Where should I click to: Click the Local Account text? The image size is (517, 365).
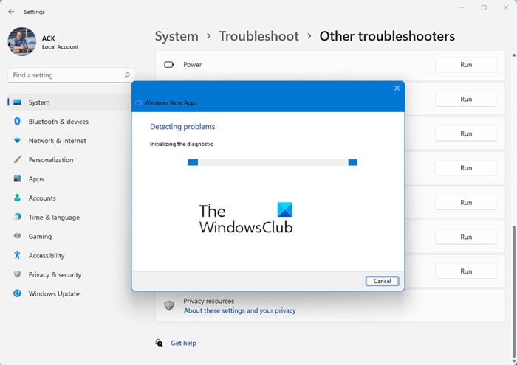pyautogui.click(x=61, y=47)
